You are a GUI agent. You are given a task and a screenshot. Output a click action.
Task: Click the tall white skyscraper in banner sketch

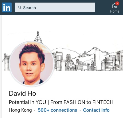[98, 59]
